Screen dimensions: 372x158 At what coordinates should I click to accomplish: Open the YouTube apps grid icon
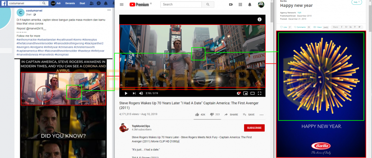[x=240, y=4]
